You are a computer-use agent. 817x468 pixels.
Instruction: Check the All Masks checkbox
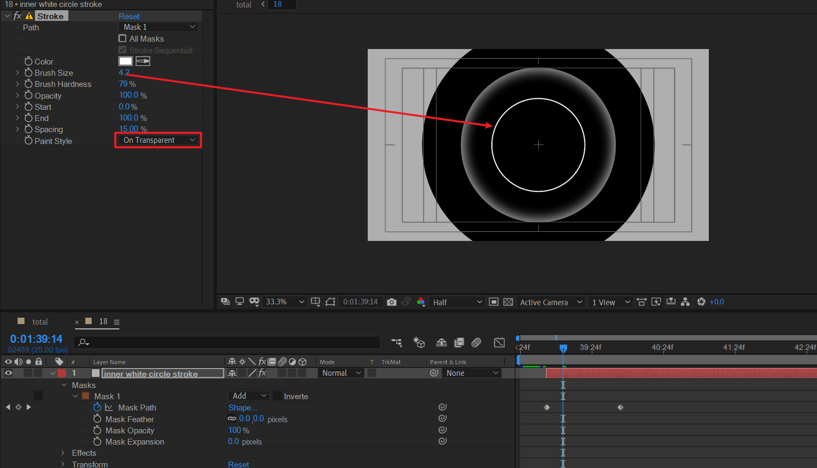point(123,38)
